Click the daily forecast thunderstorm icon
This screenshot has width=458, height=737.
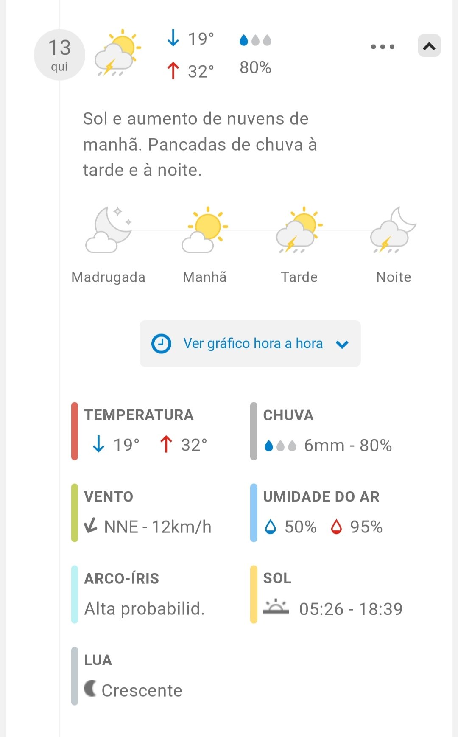point(117,53)
